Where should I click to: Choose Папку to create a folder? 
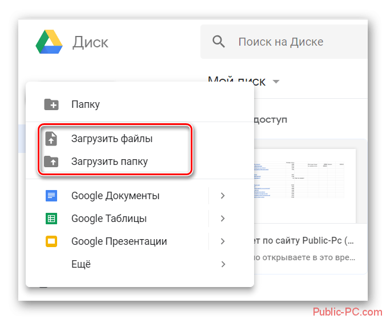(140, 104)
